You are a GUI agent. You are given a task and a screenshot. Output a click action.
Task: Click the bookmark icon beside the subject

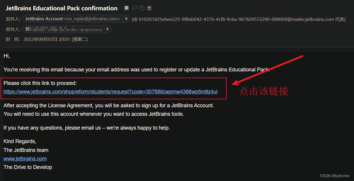pos(126,8)
